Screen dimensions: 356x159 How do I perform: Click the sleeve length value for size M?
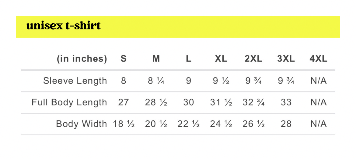(x=156, y=81)
